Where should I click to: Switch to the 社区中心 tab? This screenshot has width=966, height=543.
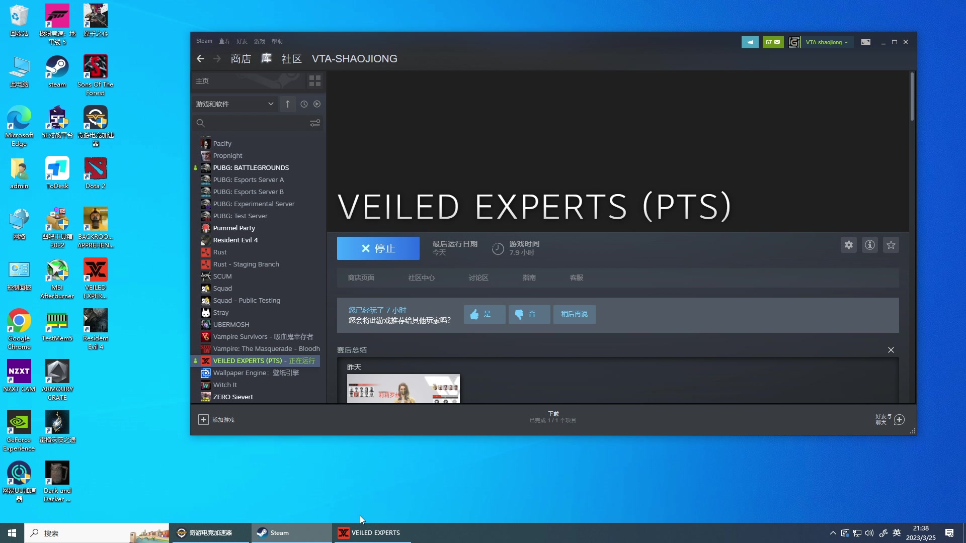tap(421, 278)
